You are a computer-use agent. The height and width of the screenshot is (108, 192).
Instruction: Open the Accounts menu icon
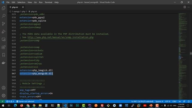click(x=4, y=88)
